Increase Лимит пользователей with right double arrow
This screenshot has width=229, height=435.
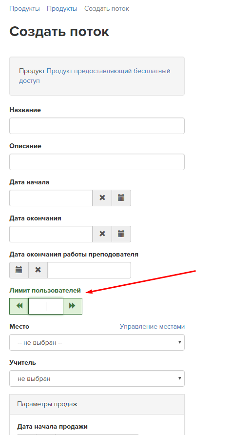73,306
